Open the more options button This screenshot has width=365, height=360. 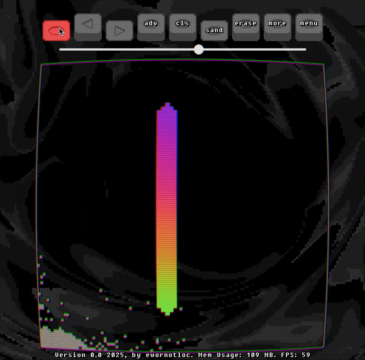(x=277, y=27)
